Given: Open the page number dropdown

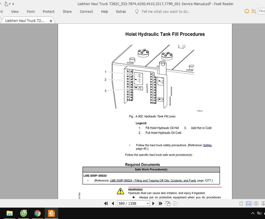Looking at the screenshot, I should point(148,203).
